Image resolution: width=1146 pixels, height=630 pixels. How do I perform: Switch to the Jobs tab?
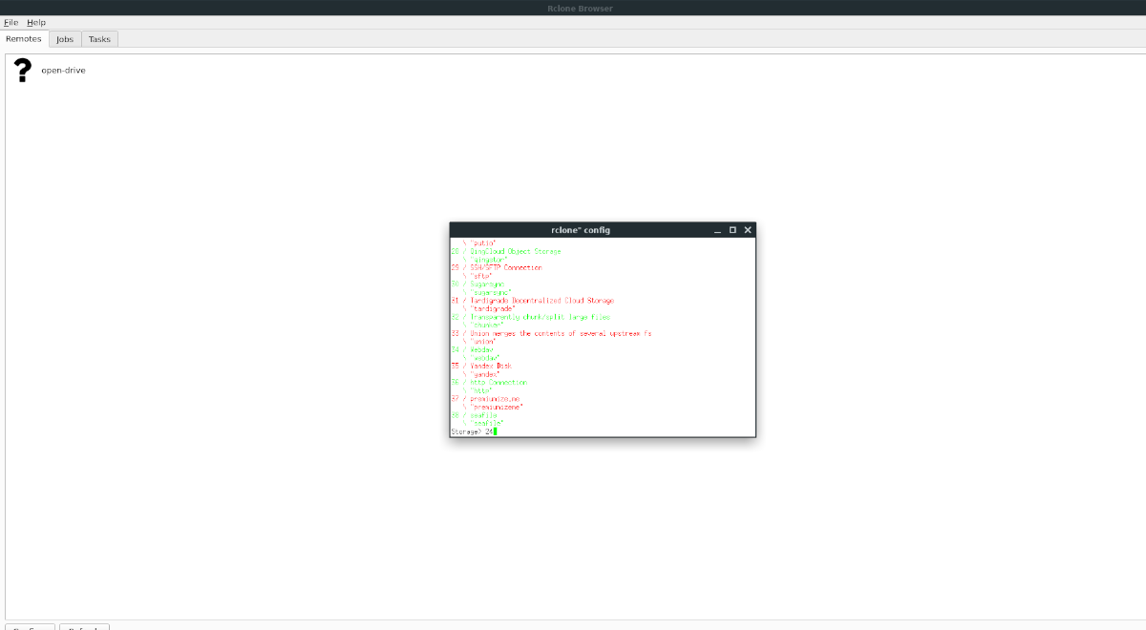click(64, 39)
